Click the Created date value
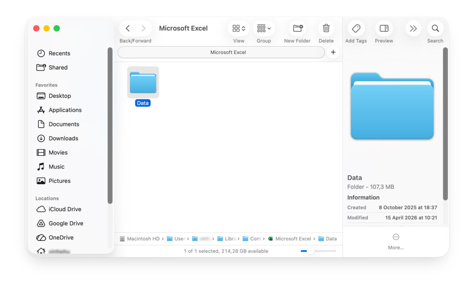Screen dimensions: 474x290 (408, 207)
